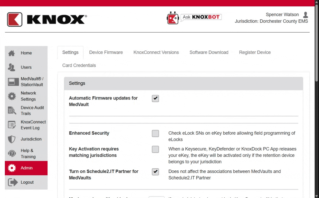Viewport: 319px width, 198px height.
Task: Open Network Settings page
Action: click(26, 96)
